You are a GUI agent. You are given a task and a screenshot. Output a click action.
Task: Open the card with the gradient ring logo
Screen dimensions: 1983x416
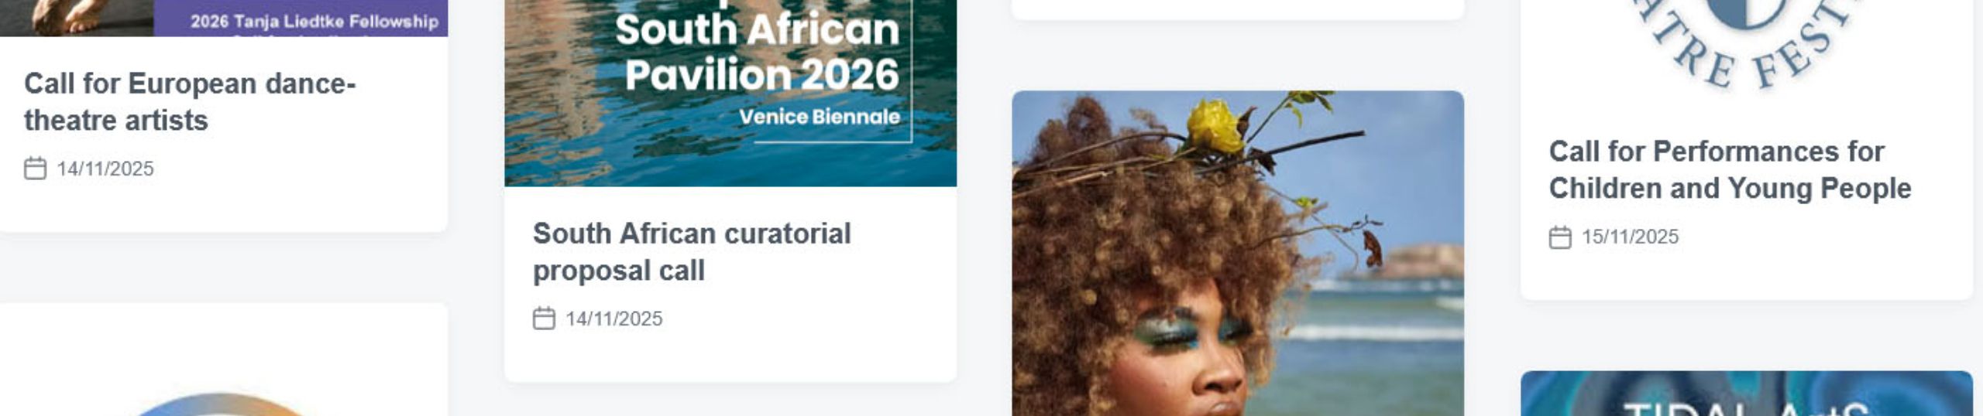pos(223,360)
